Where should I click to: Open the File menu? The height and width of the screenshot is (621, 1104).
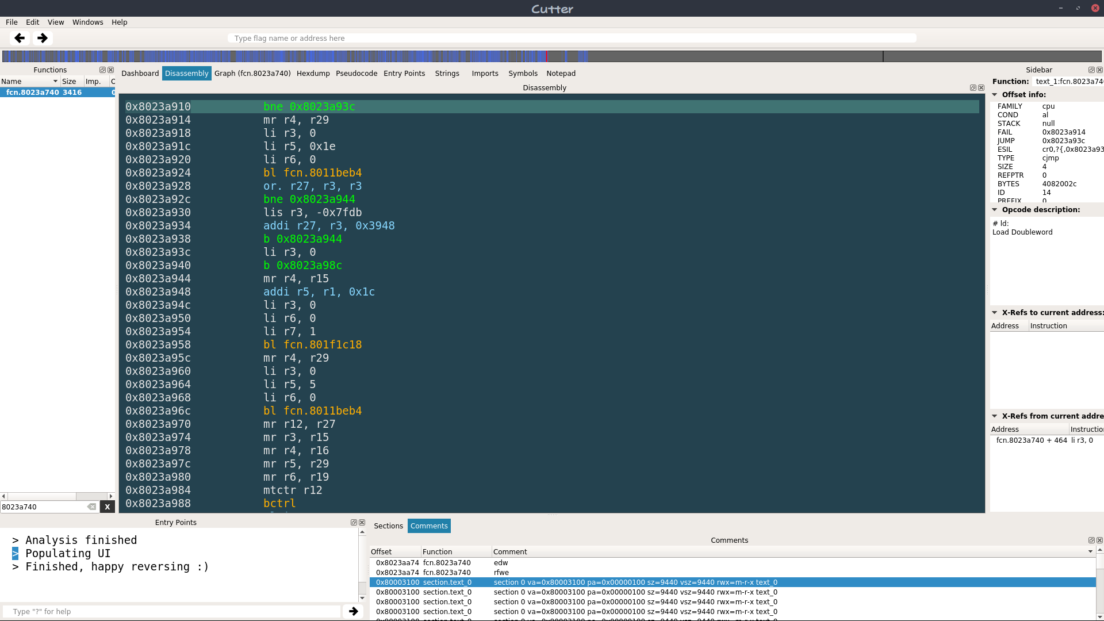pos(11,22)
